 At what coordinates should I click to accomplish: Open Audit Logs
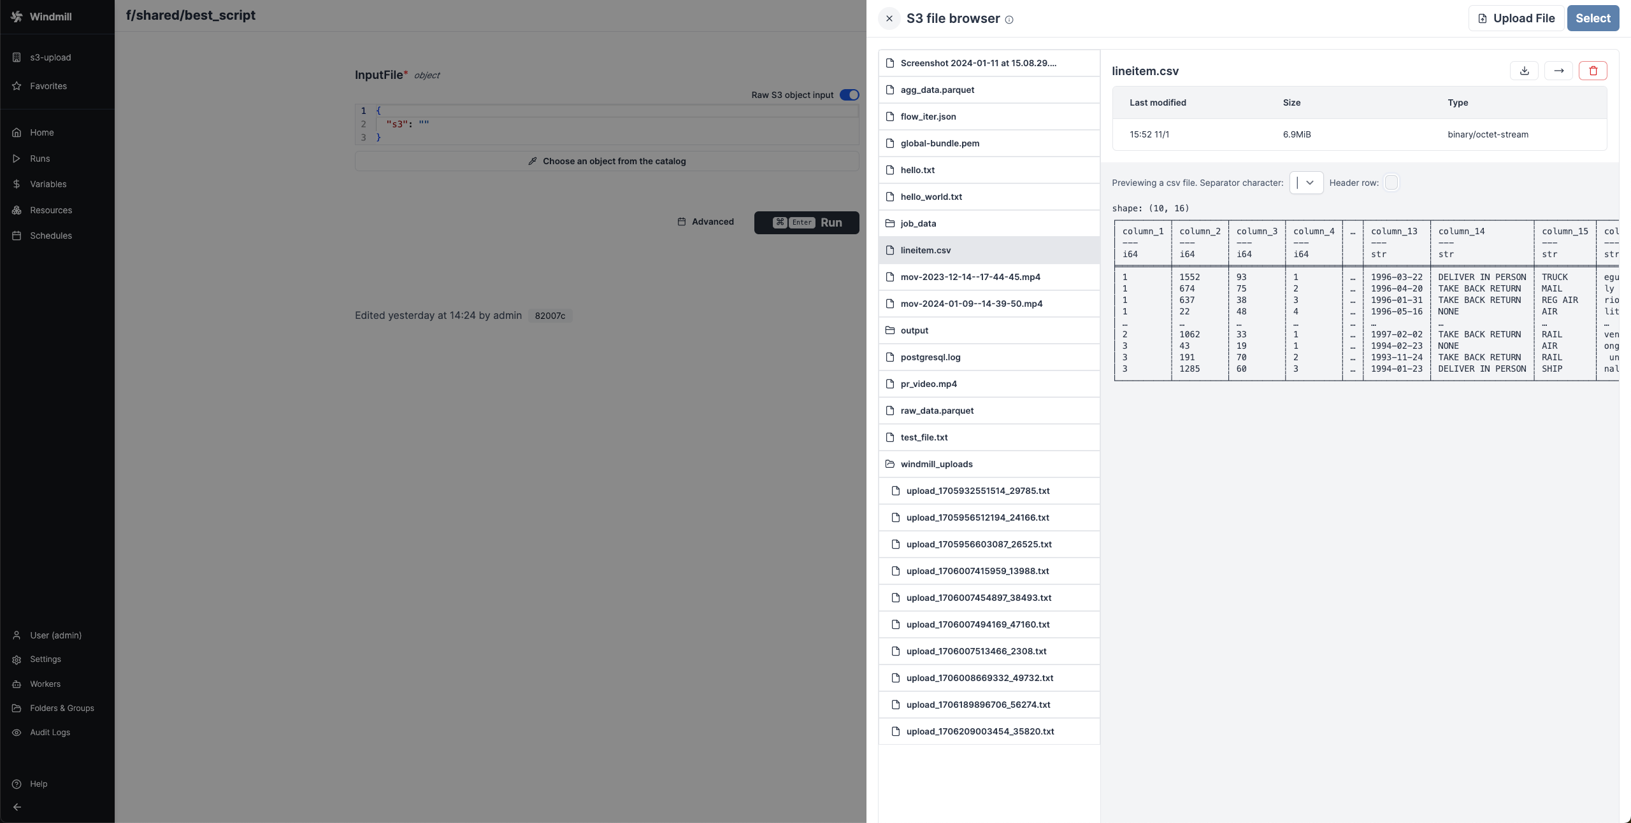pyautogui.click(x=57, y=733)
